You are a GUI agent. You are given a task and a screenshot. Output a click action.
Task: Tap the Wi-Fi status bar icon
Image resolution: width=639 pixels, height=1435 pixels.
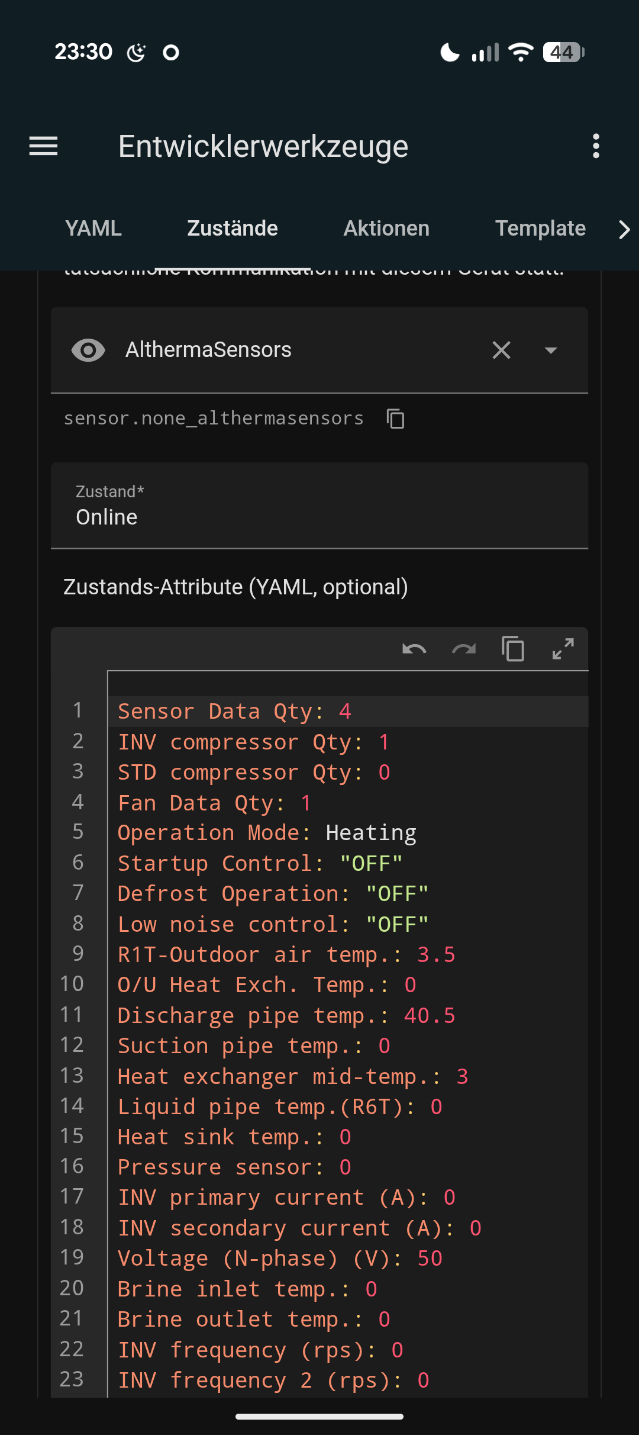[x=521, y=52]
